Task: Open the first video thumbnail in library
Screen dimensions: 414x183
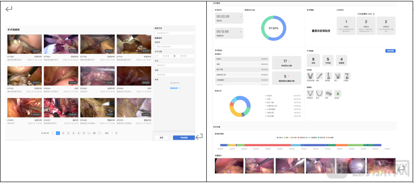Action: [x=24, y=44]
